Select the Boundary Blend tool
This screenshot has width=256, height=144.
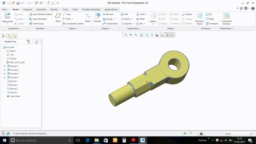(x=199, y=19)
